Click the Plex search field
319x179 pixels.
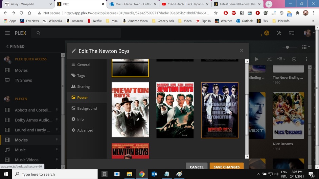coord(76,33)
